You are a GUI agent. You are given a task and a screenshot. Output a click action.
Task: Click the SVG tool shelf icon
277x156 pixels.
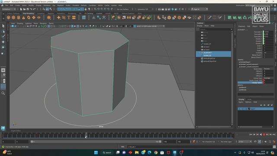74,17
